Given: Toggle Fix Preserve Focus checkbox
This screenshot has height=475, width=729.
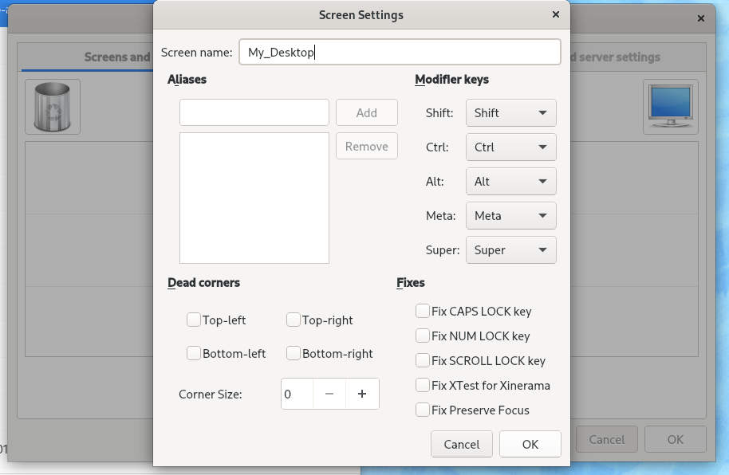Looking at the screenshot, I should (423, 410).
